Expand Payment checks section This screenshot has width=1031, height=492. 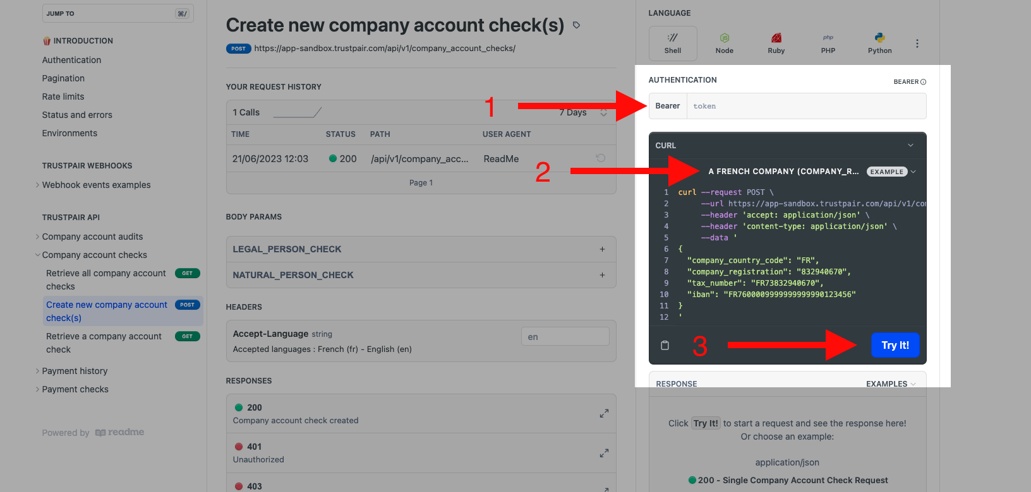tap(37, 389)
